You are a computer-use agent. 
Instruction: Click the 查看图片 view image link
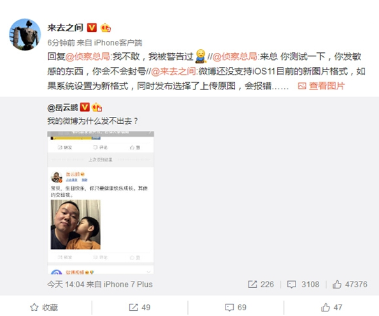[321, 86]
